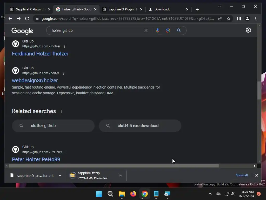Select the holzer github Google tab
266x200 pixels.
76,9
